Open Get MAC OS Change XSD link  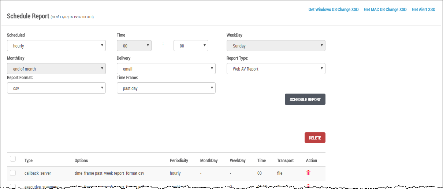pyautogui.click(x=385, y=10)
